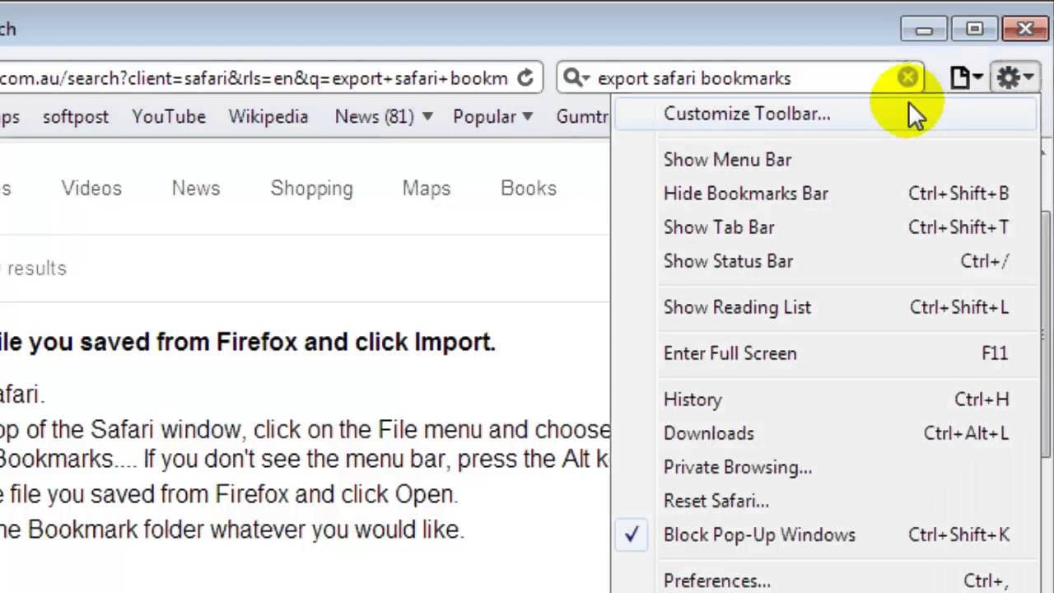
Task: Click the reload page icon in address bar
Action: pos(525,78)
